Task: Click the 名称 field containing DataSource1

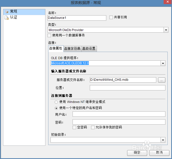Action: [x=77, y=18]
